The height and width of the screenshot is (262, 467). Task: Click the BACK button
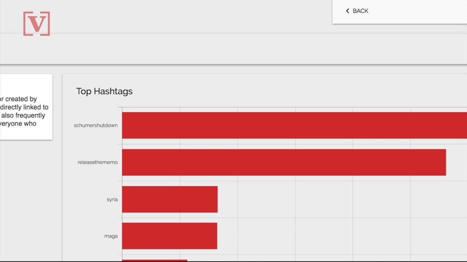tap(357, 11)
